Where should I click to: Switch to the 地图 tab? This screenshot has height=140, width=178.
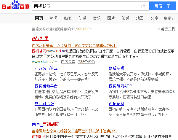click(140, 18)
